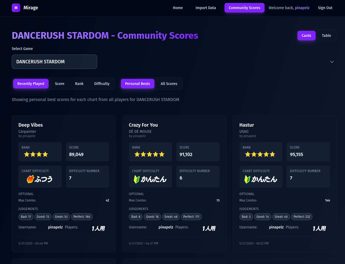345x264 pixels.
Task: Toggle to All Scores filter
Action: tap(169, 84)
